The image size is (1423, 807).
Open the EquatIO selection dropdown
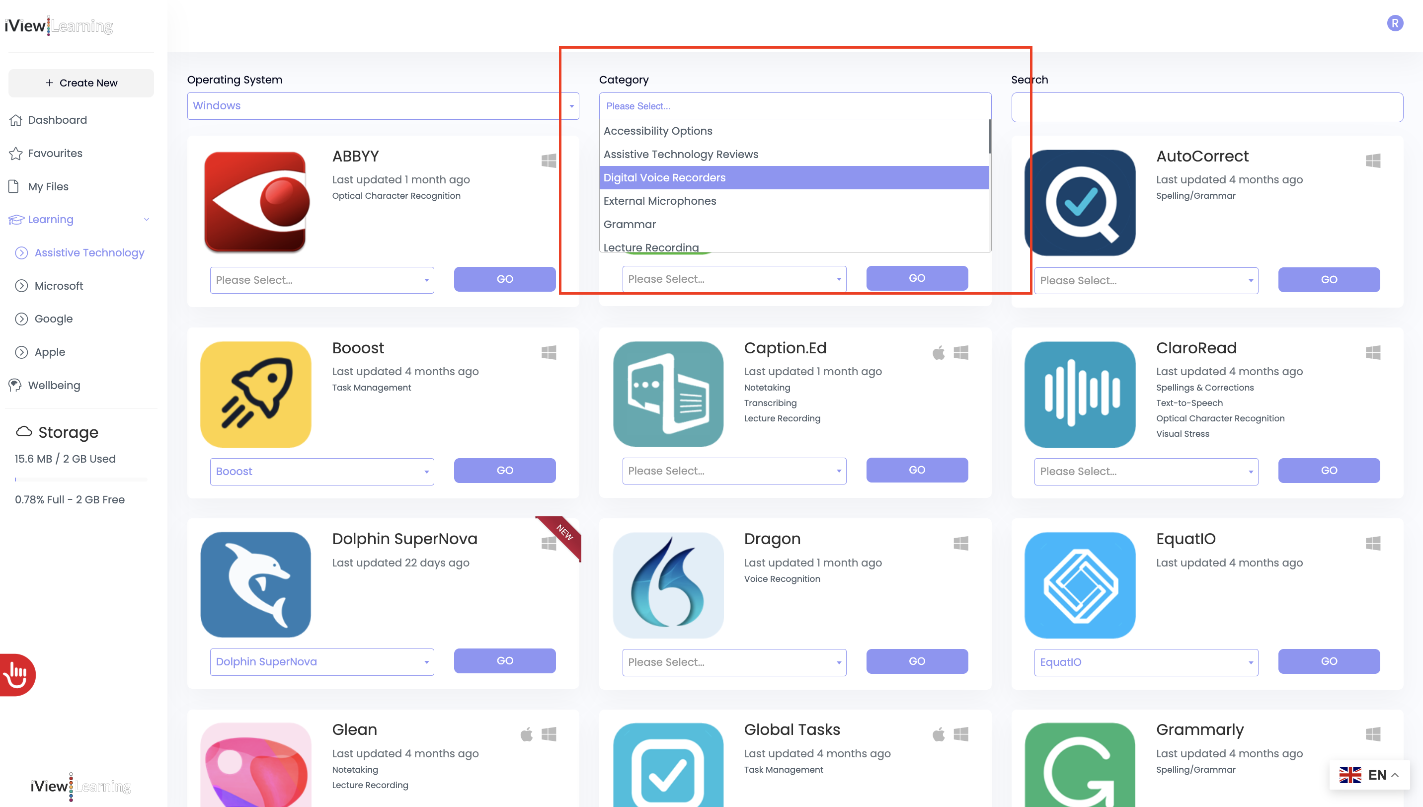tap(1146, 662)
